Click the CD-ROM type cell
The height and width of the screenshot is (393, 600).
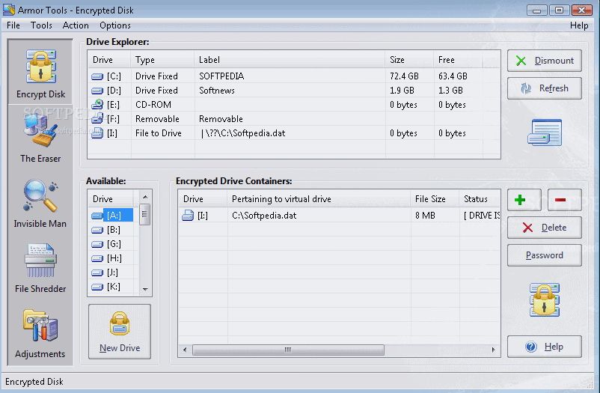click(x=153, y=105)
